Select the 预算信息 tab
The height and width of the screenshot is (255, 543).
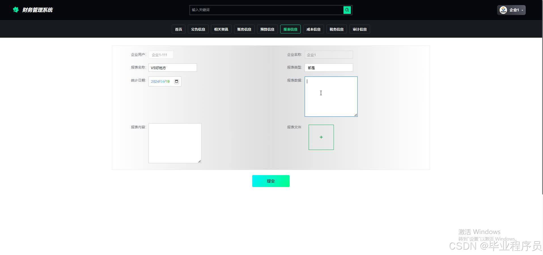click(267, 29)
